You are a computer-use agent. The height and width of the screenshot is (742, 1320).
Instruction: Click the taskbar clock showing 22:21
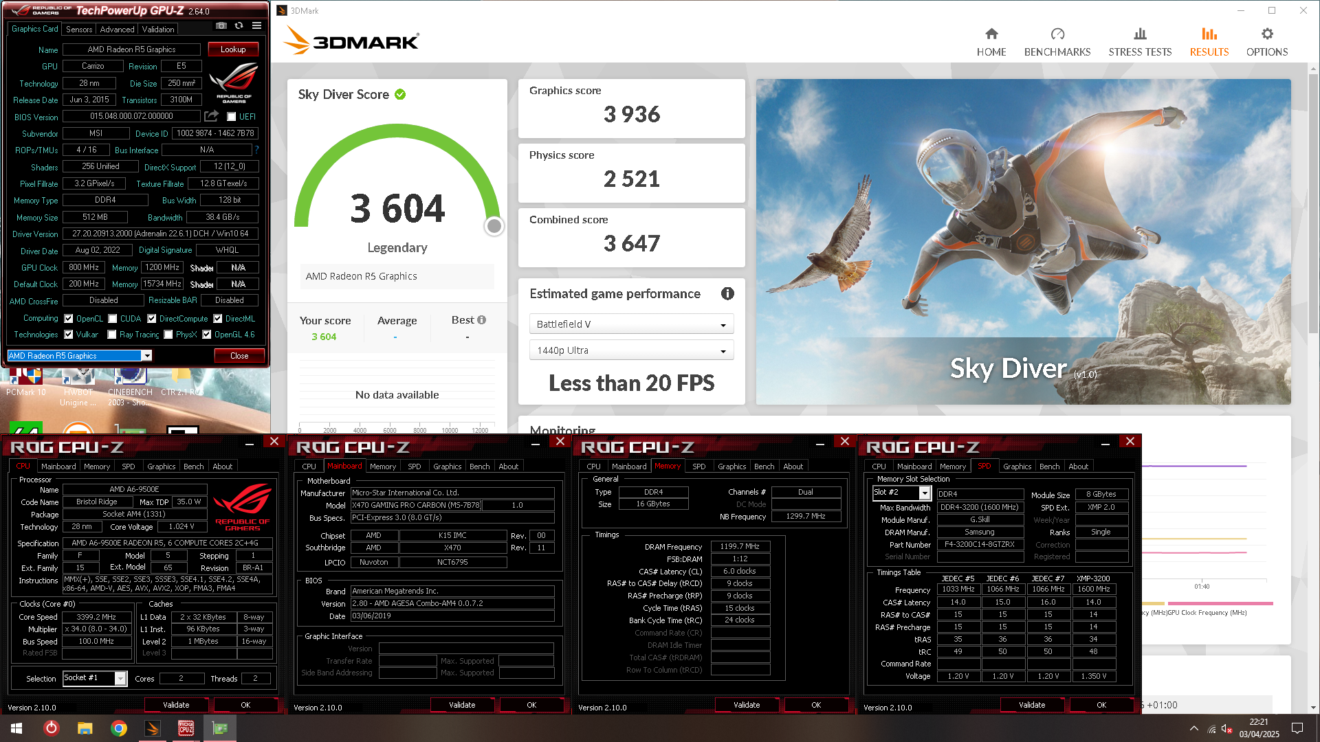tap(1259, 728)
